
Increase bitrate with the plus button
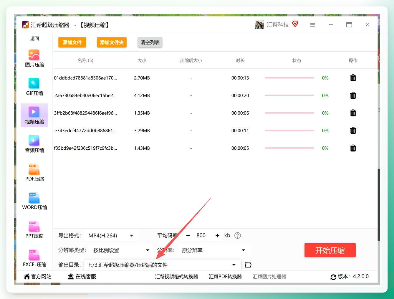point(217,235)
